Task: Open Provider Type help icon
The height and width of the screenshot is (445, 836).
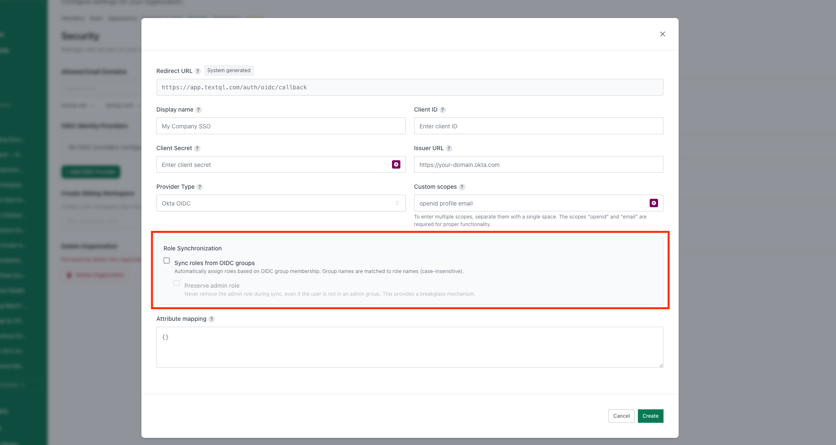Action: [x=200, y=187]
